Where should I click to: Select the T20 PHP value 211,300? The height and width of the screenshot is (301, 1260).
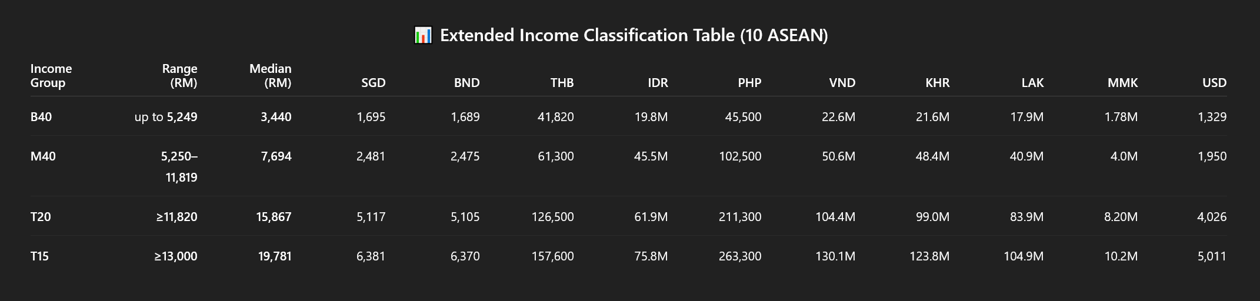739,217
